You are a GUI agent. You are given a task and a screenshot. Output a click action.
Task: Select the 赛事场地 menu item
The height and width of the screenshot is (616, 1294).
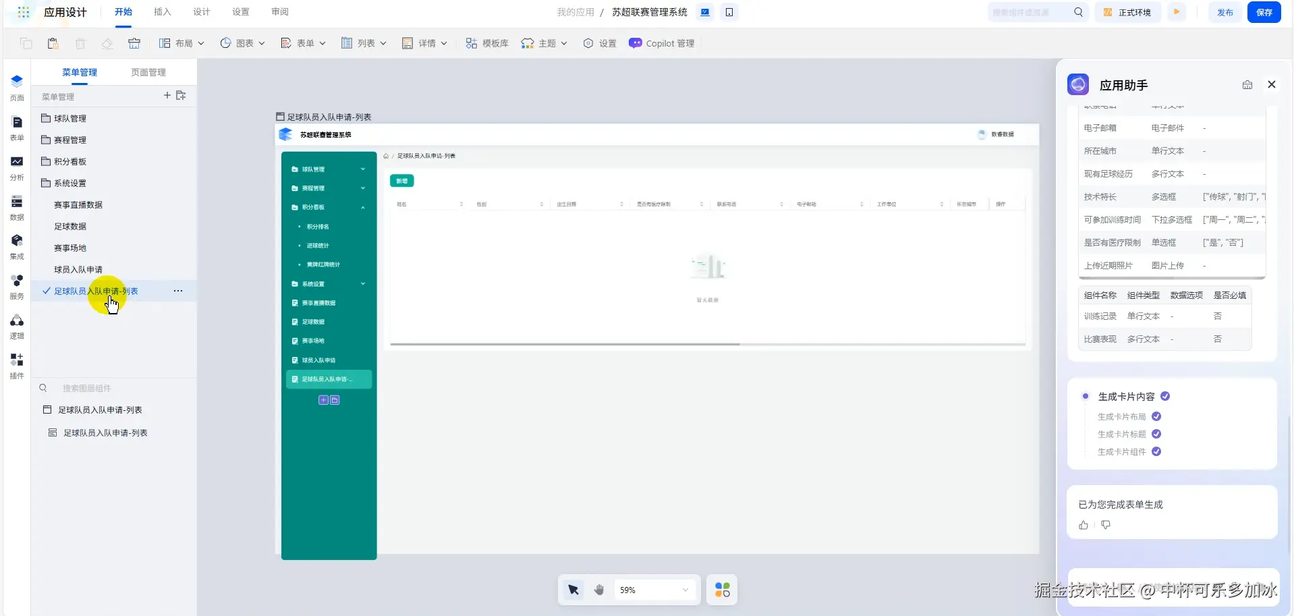pyautogui.click(x=70, y=248)
